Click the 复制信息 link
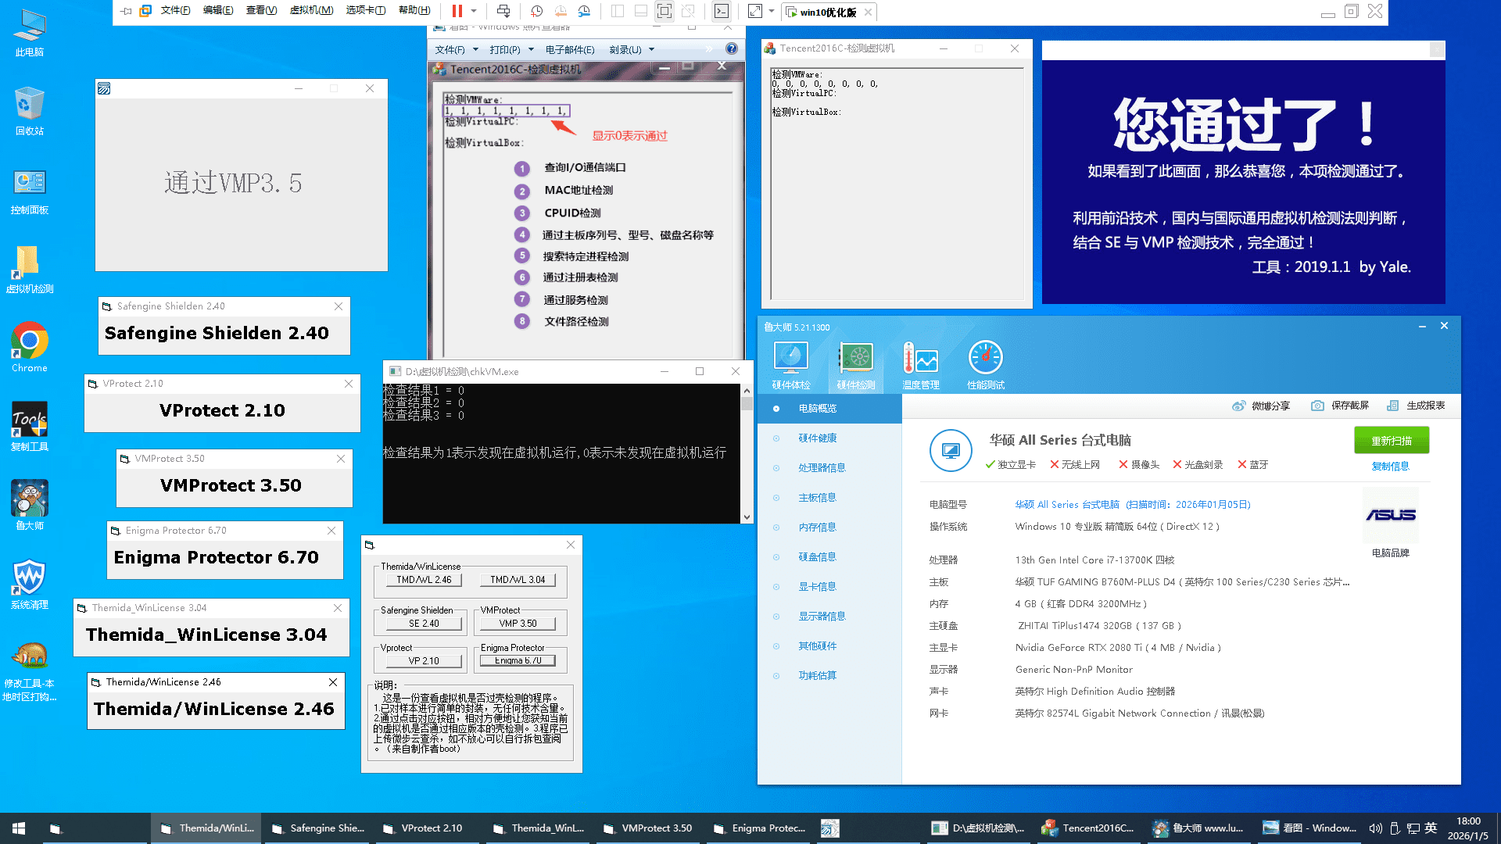This screenshot has height=844, width=1501. point(1391,466)
